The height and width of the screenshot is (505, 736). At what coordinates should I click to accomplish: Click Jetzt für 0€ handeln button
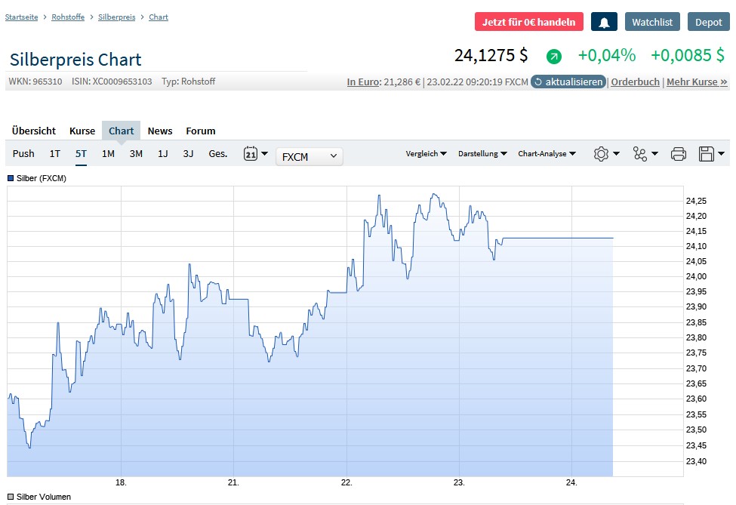tap(528, 22)
